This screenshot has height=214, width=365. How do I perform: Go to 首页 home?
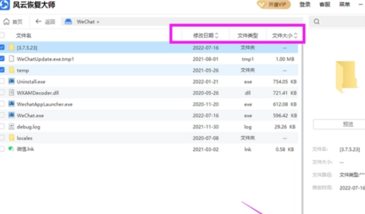[x=13, y=22]
